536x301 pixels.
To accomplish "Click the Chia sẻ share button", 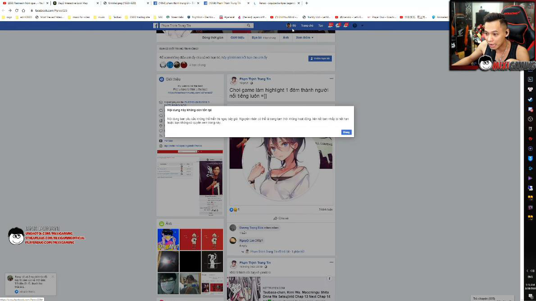I will click(281, 218).
